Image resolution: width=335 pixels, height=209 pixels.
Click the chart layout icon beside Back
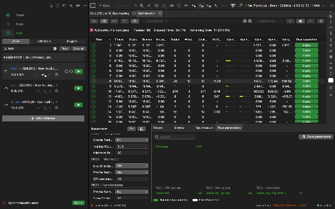(93, 6)
